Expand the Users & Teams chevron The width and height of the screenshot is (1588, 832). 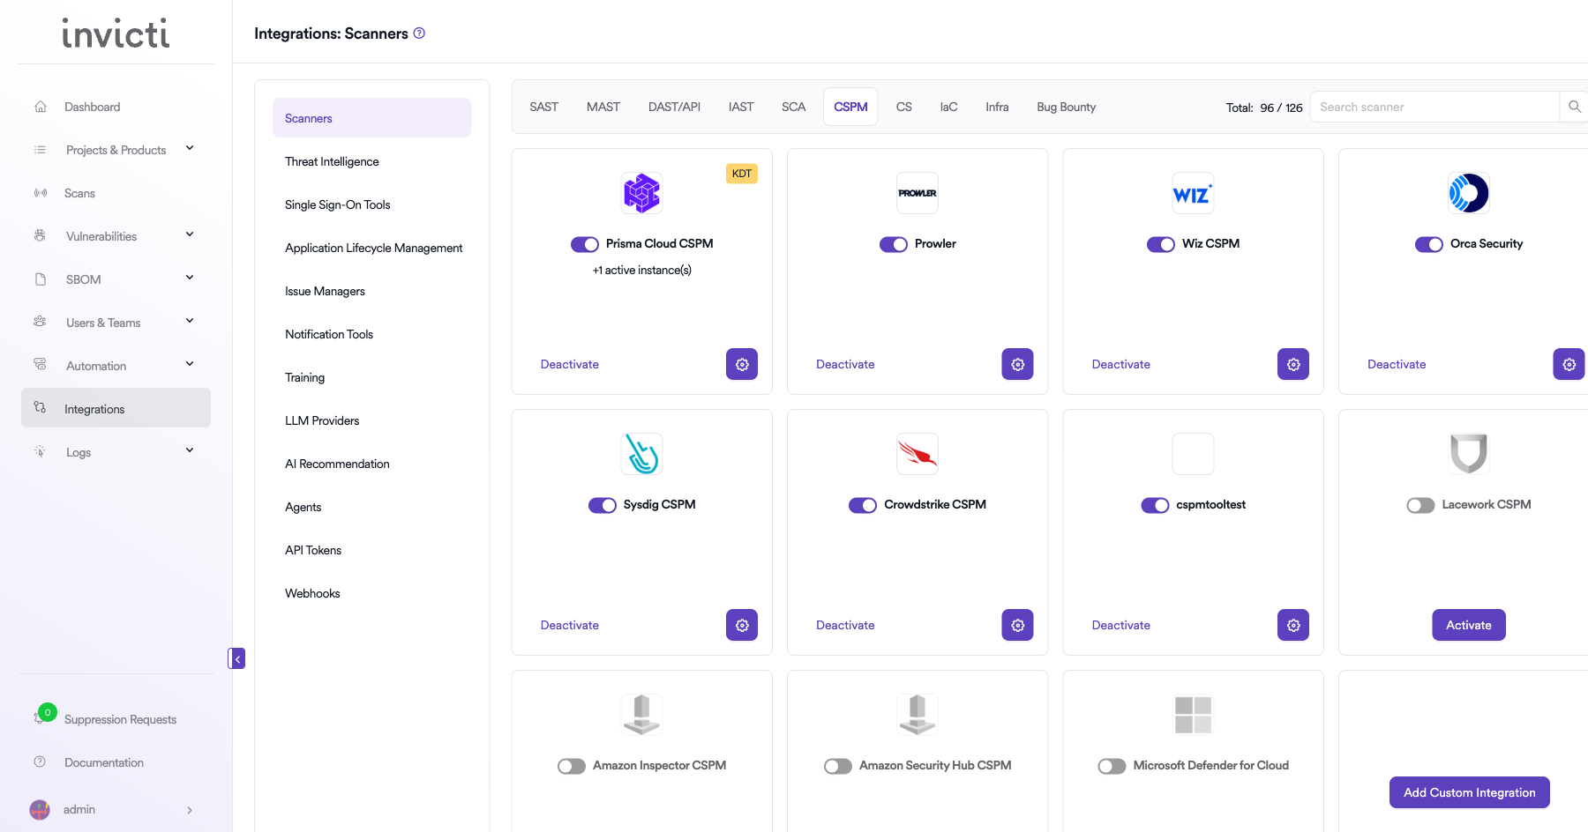[190, 321]
